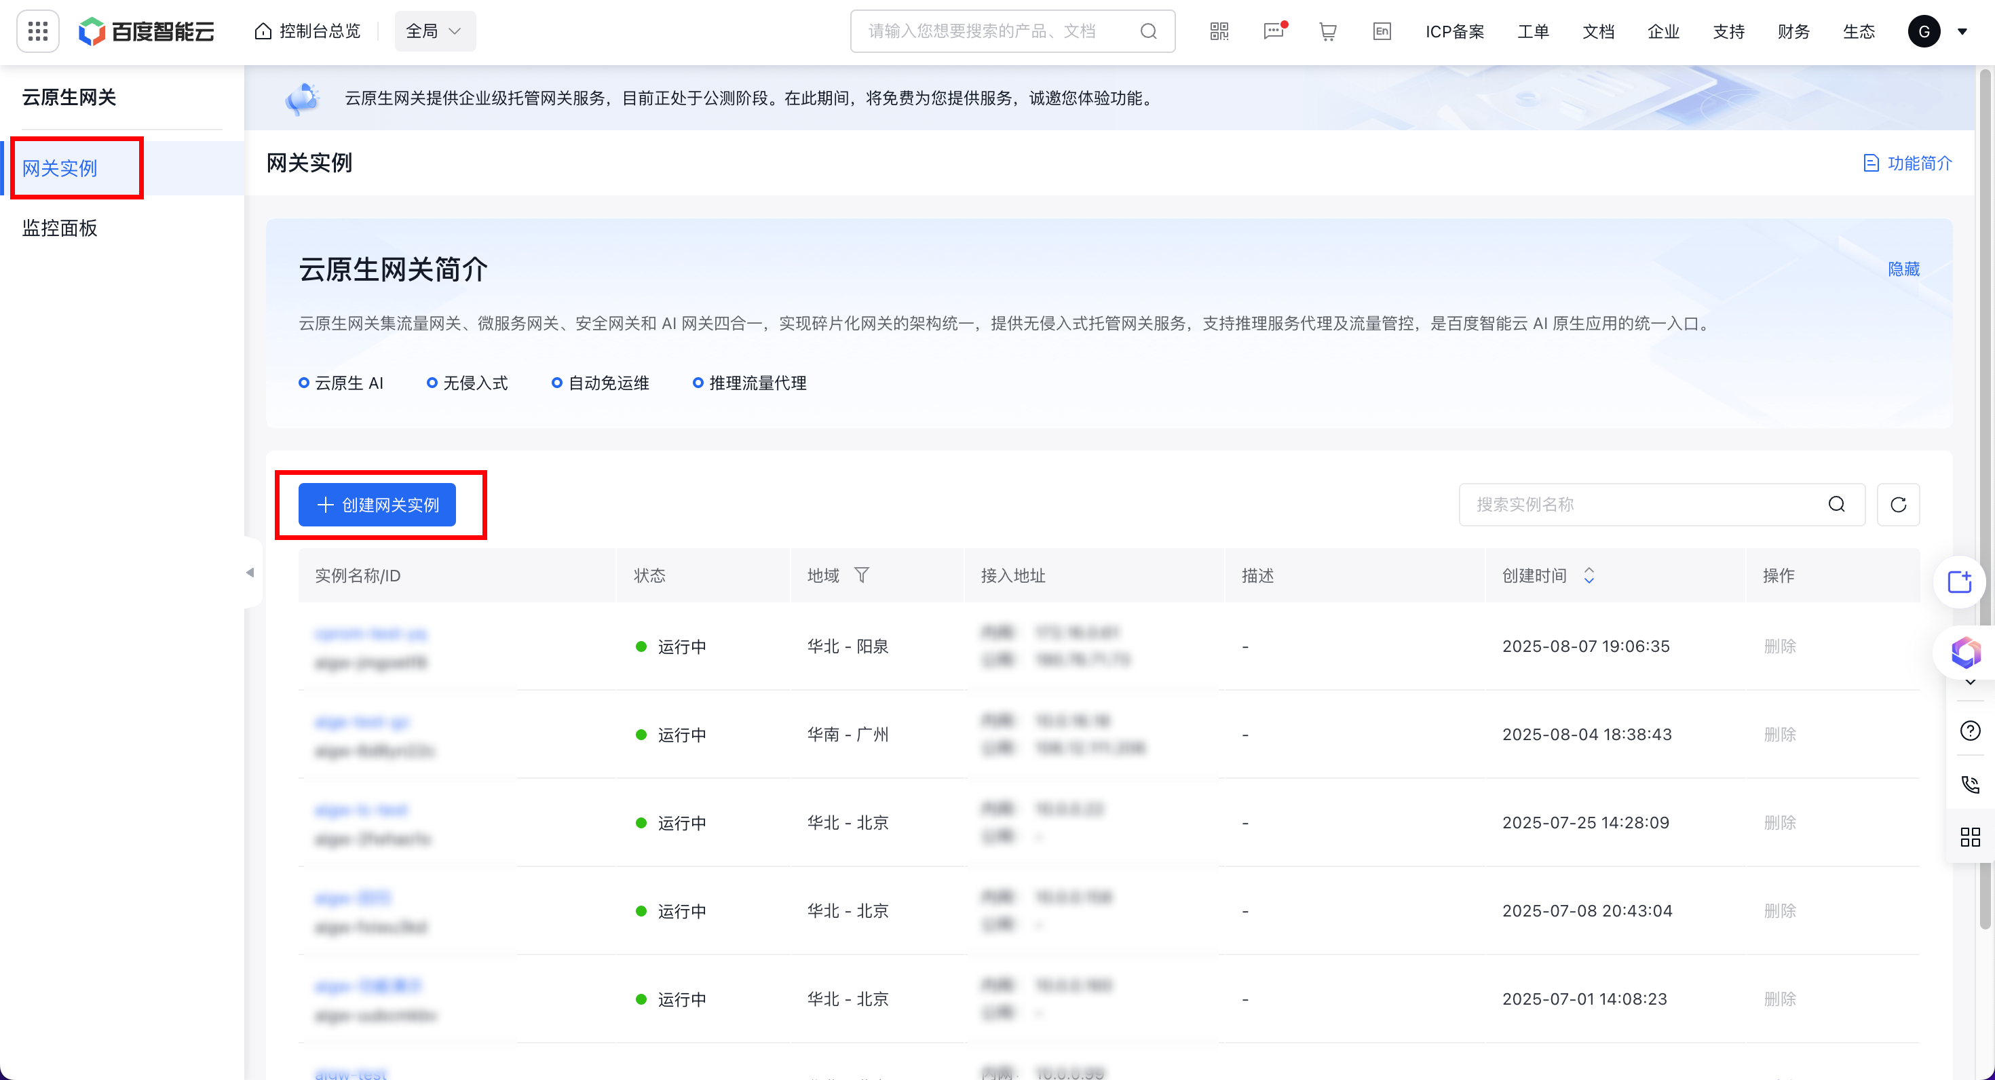Click the G user avatar

pyautogui.click(x=1924, y=31)
